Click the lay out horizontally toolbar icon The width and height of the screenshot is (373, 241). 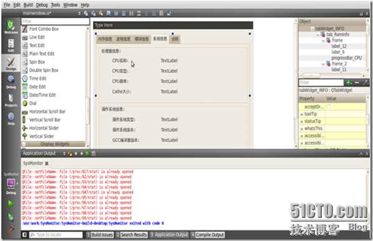(x=116, y=13)
